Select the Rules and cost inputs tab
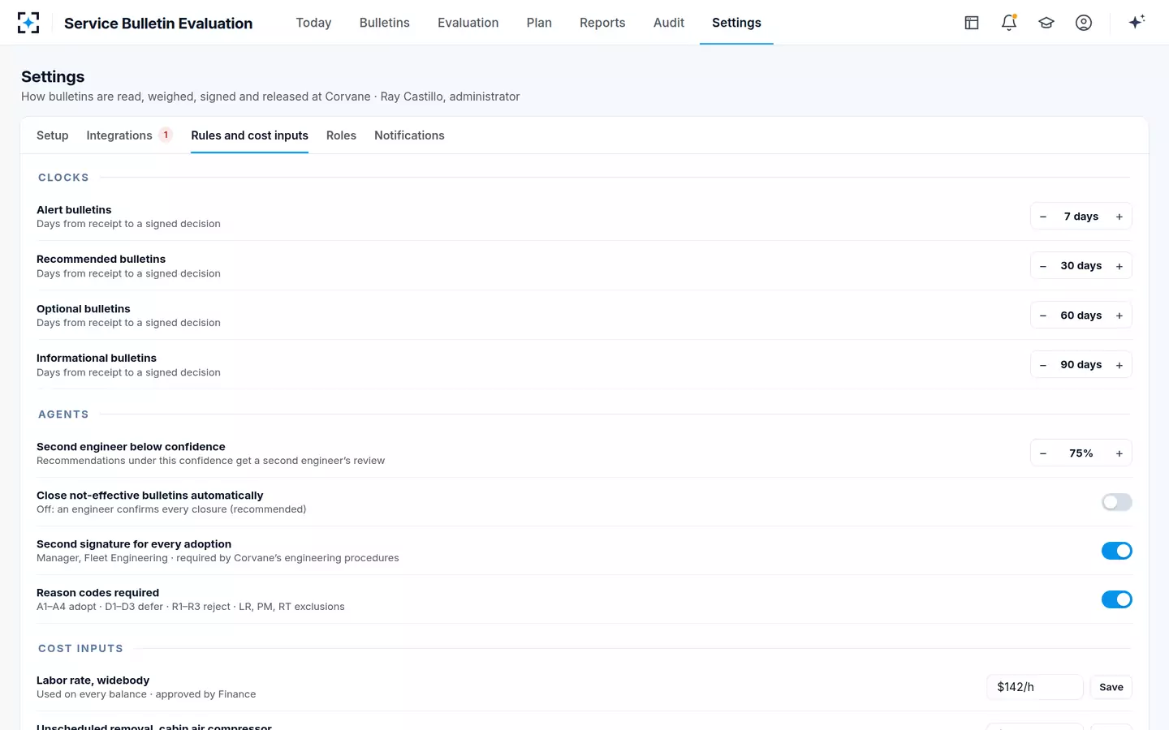Viewport: 1169px width, 730px height. [x=250, y=135]
